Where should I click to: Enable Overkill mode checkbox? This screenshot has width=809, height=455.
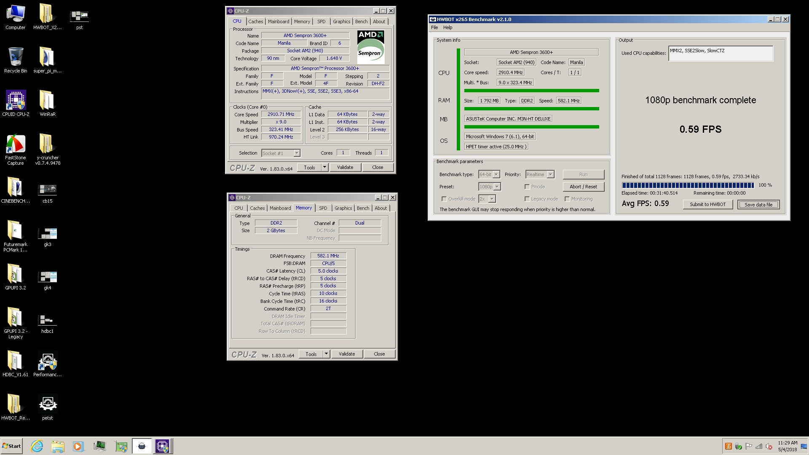tap(444, 199)
